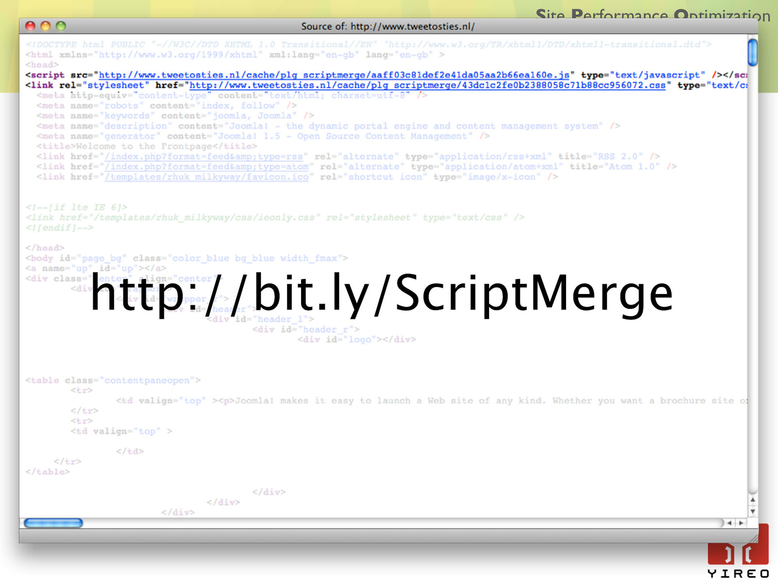The image size is (778, 583).
Task: Click the ieonly.css stylesheet link line
Action: (x=275, y=218)
